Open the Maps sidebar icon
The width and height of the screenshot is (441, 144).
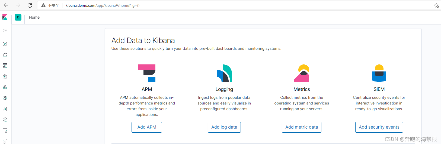5,87
